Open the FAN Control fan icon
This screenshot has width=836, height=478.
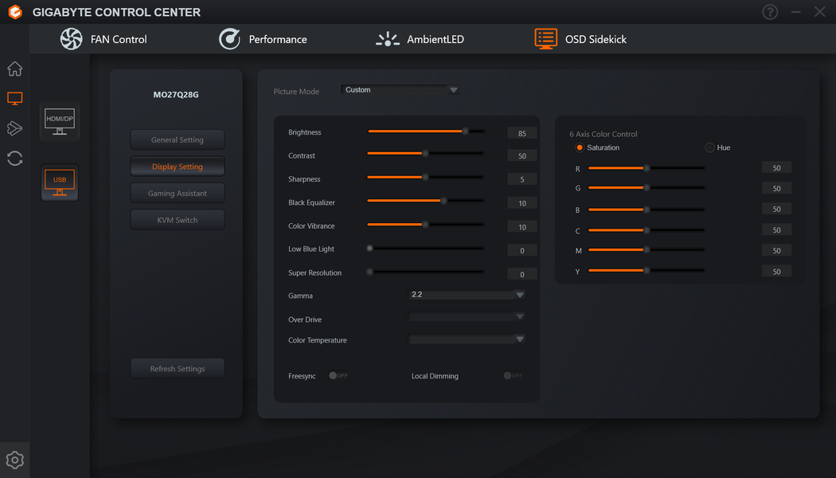[x=71, y=39]
